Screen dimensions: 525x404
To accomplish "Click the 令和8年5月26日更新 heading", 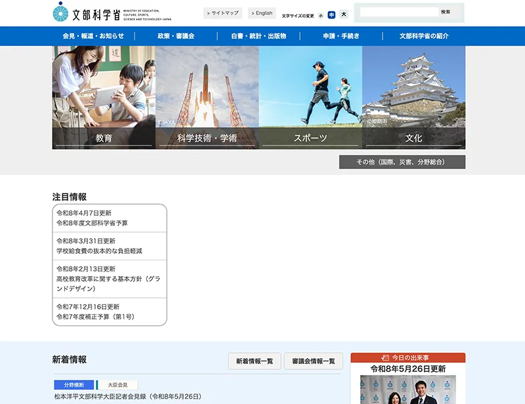I will coord(408,369).
